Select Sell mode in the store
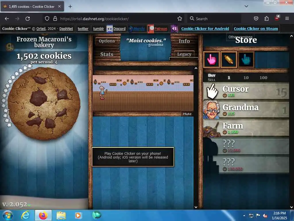The image size is (294, 221). (x=212, y=80)
